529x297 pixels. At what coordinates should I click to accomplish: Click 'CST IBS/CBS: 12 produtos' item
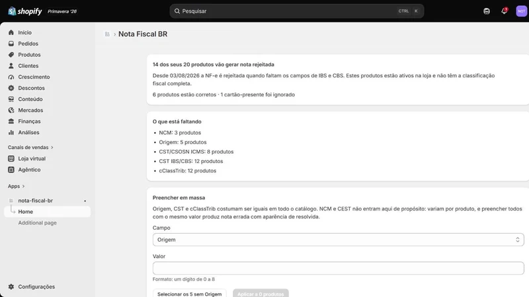click(190, 161)
